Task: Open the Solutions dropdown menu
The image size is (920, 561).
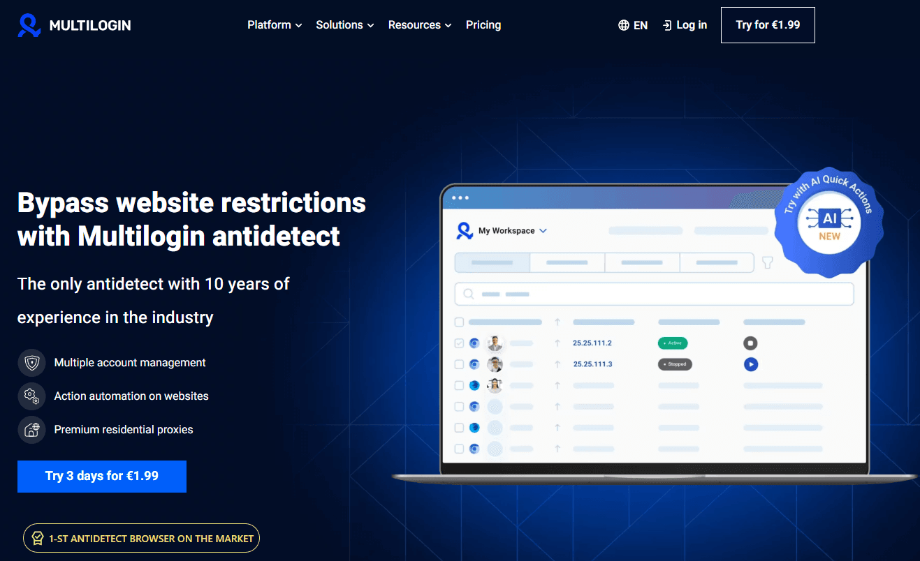Action: (x=344, y=25)
